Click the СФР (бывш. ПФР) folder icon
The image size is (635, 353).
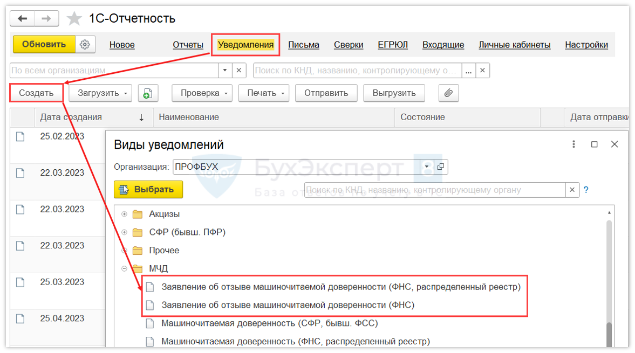pos(138,232)
